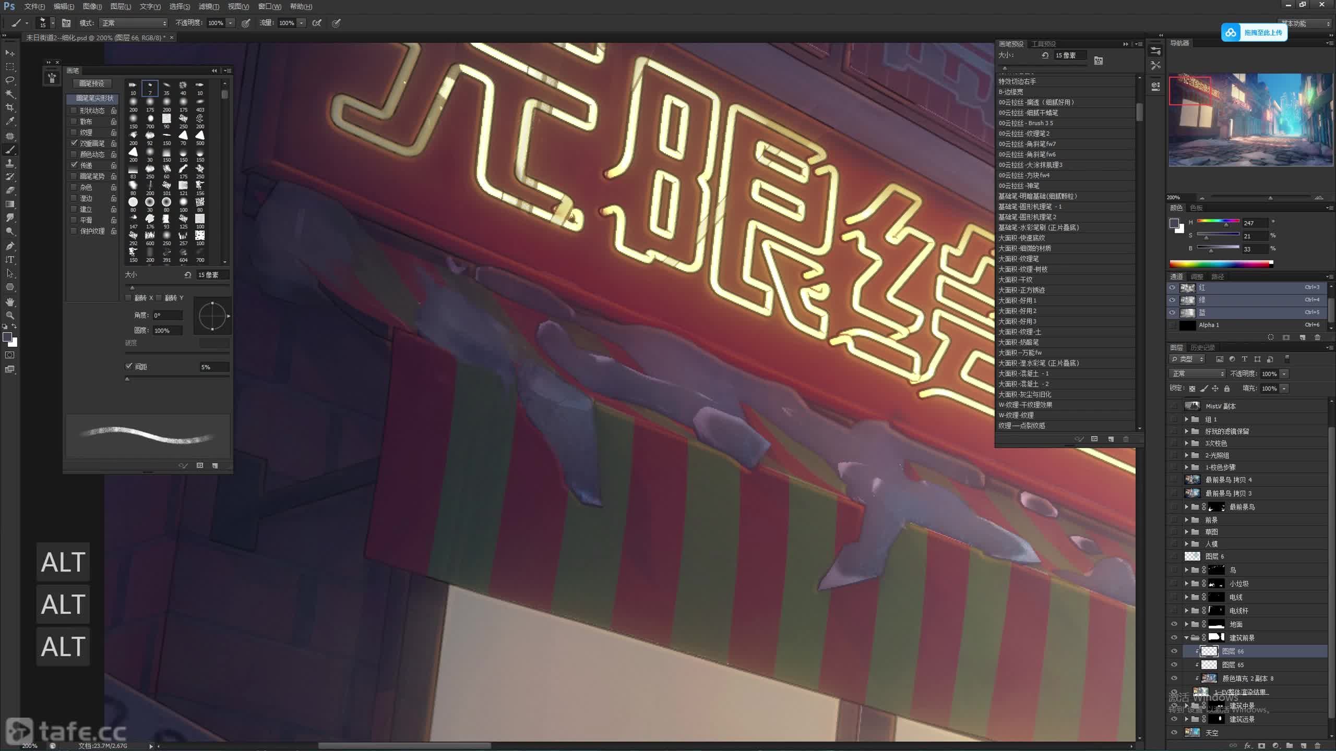Select the Zoom tool
The width and height of the screenshot is (1336, 751).
coord(10,316)
